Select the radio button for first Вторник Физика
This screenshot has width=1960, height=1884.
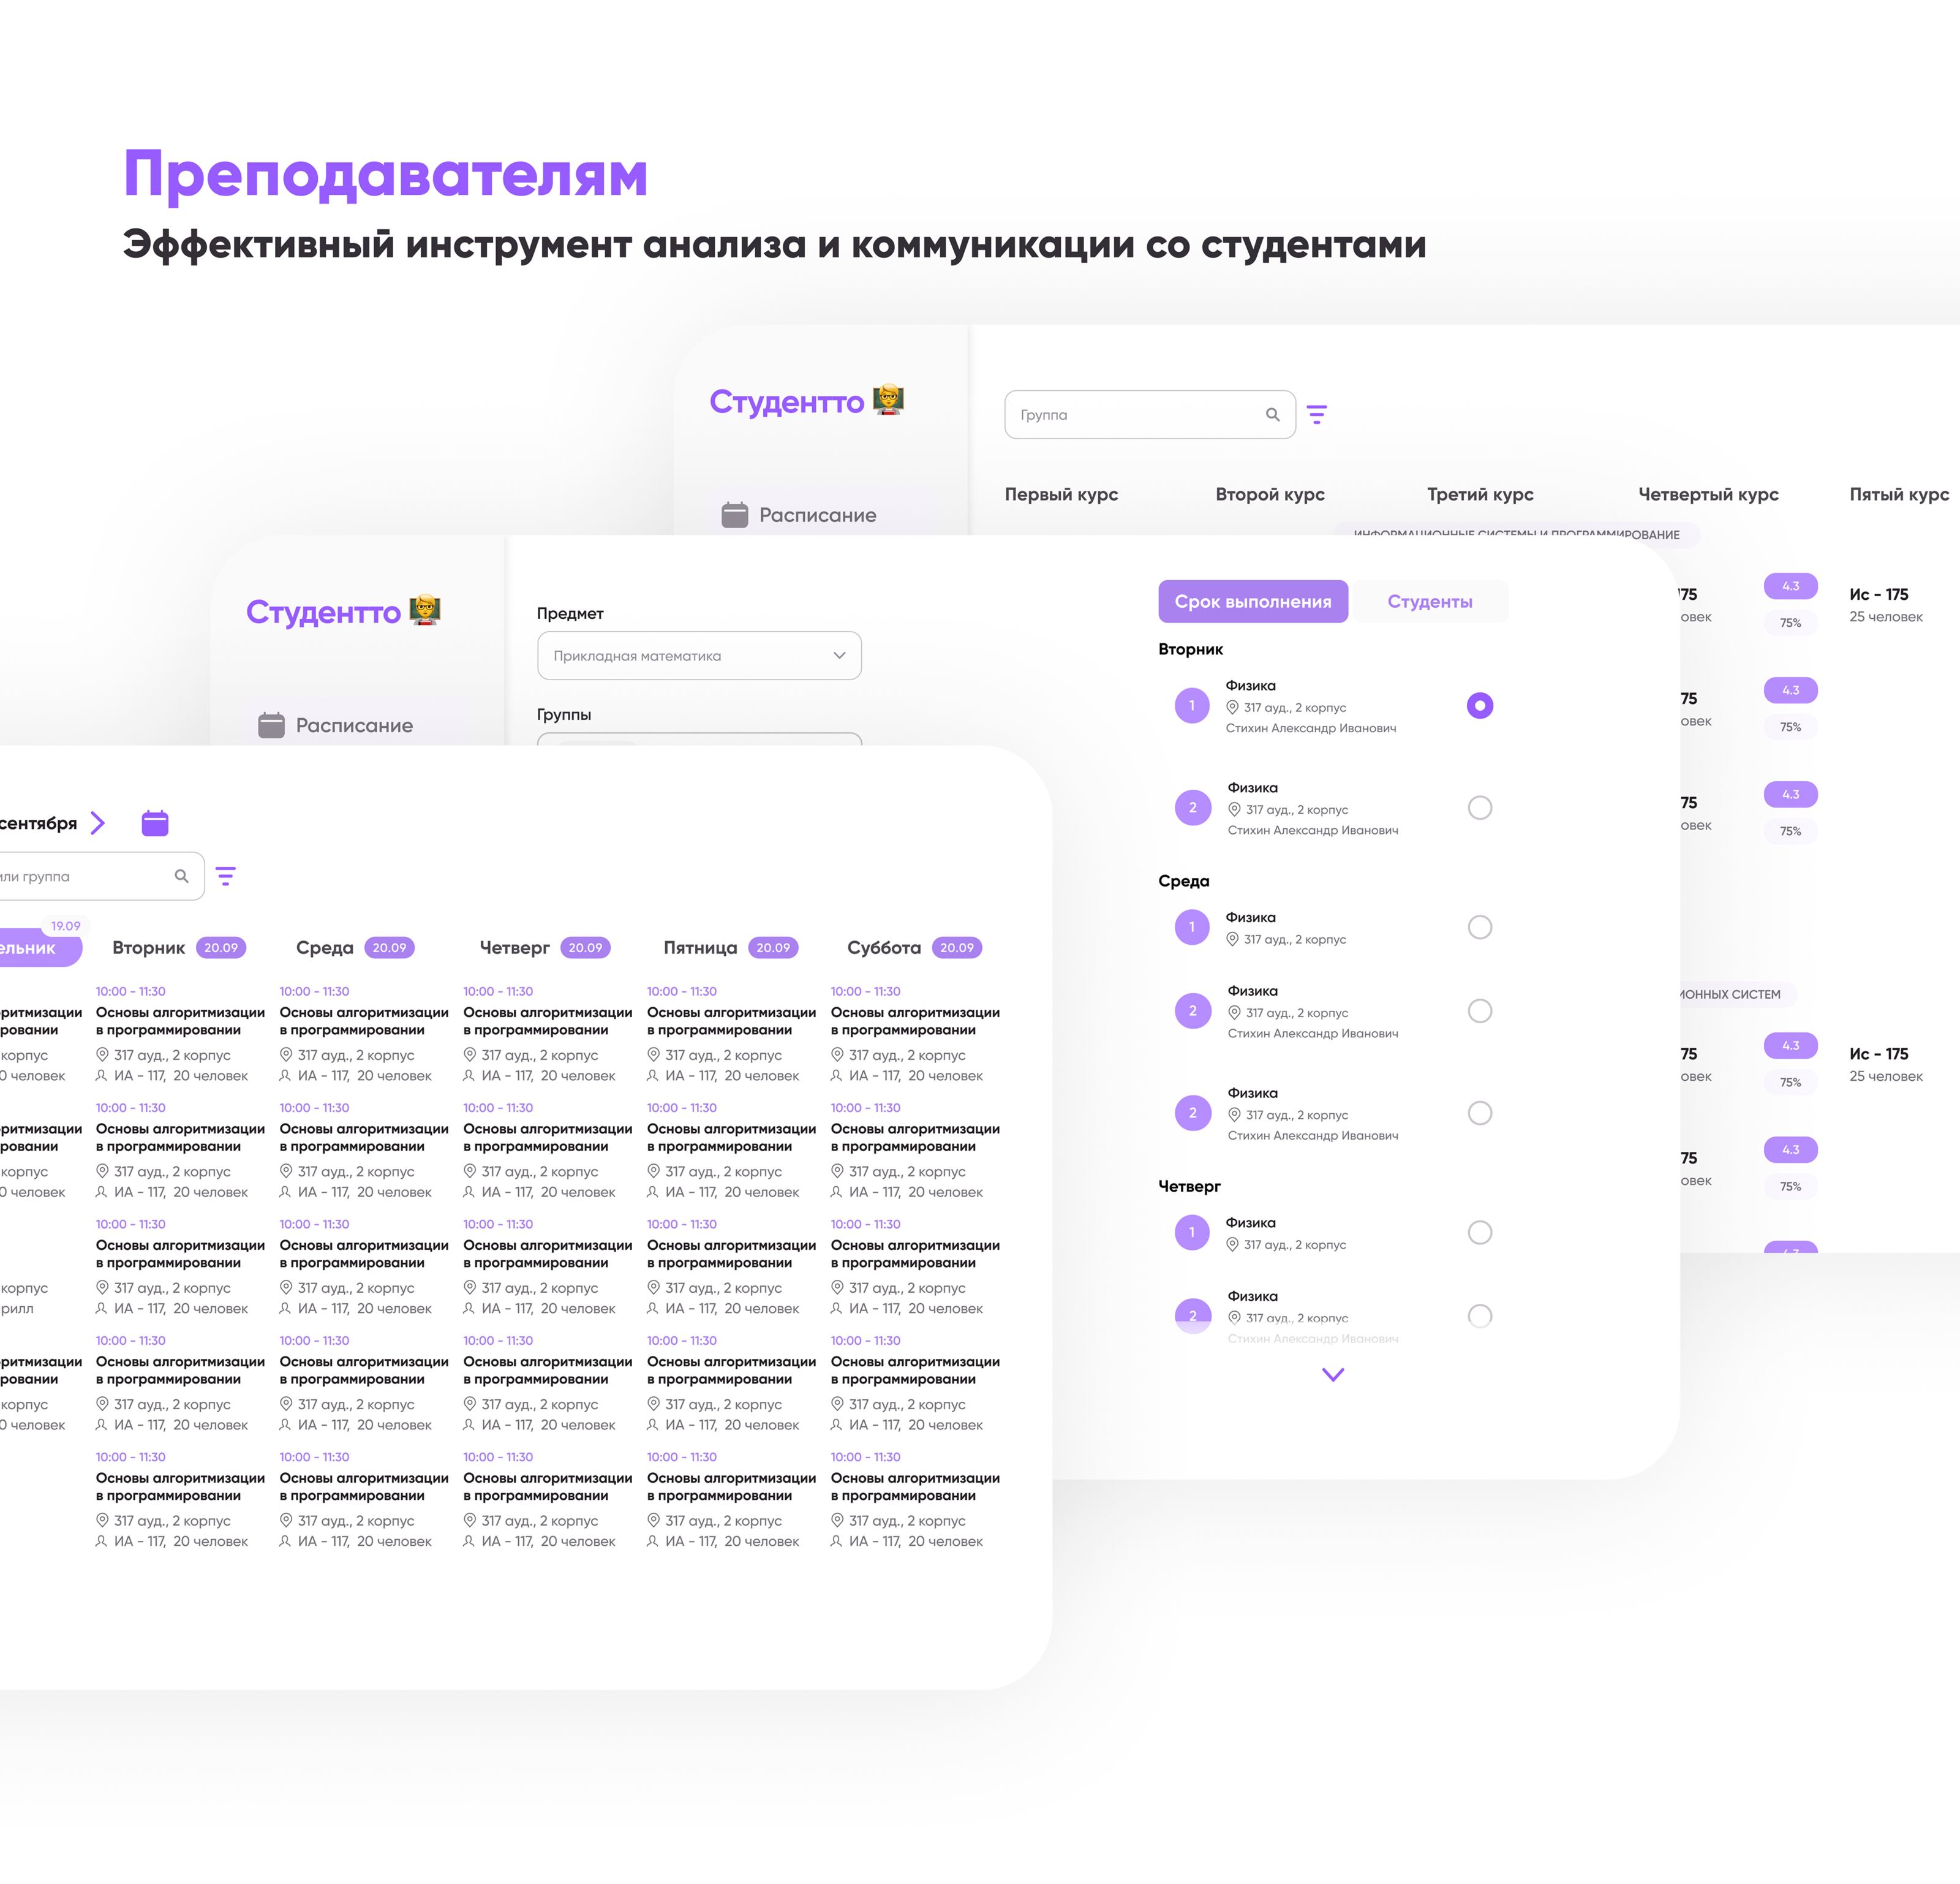[1479, 705]
